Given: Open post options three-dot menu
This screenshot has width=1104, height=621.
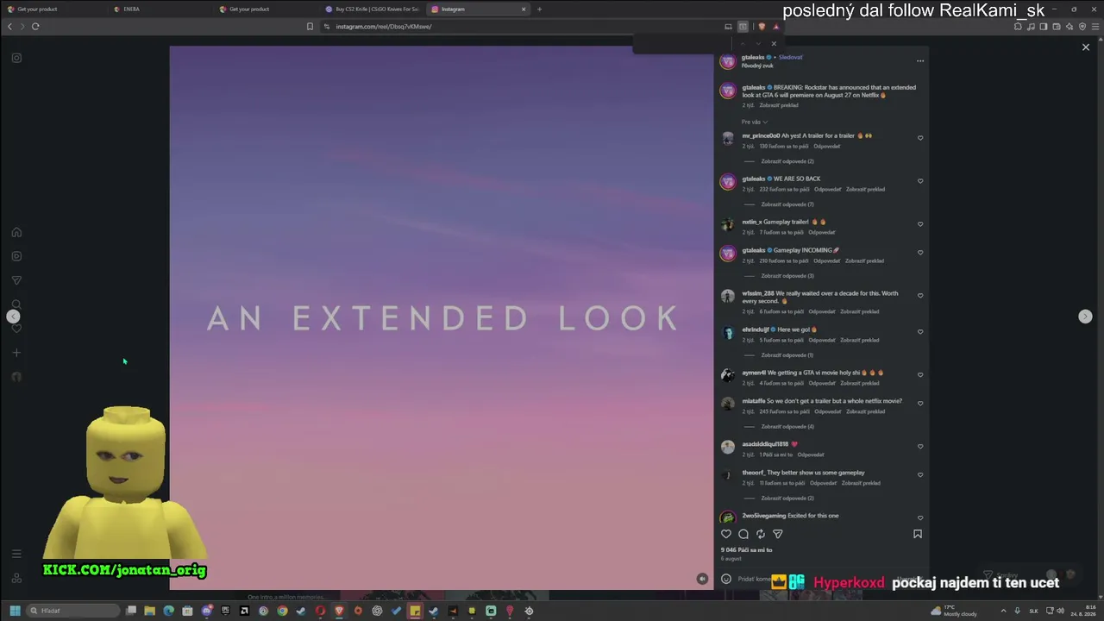Looking at the screenshot, I should click(x=920, y=60).
